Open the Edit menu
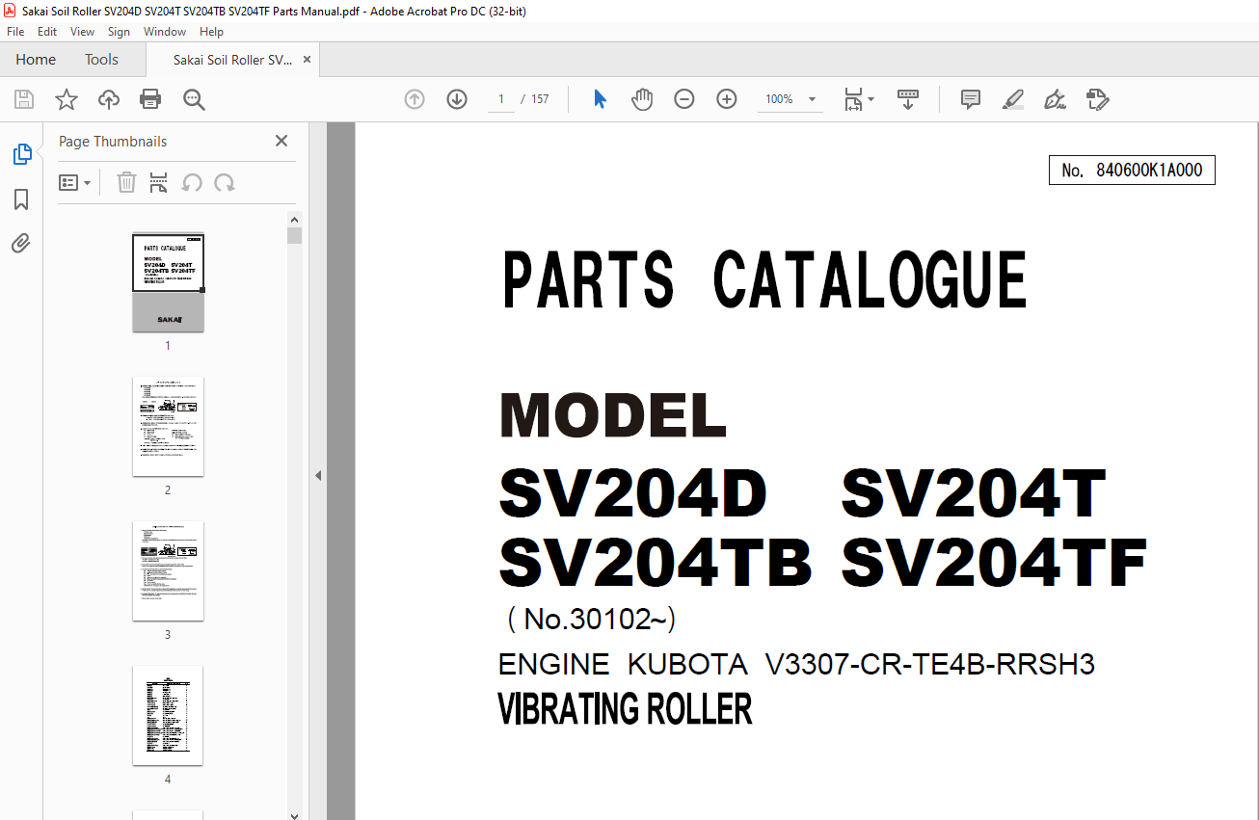Viewport: 1259px width, 820px height. tap(47, 32)
